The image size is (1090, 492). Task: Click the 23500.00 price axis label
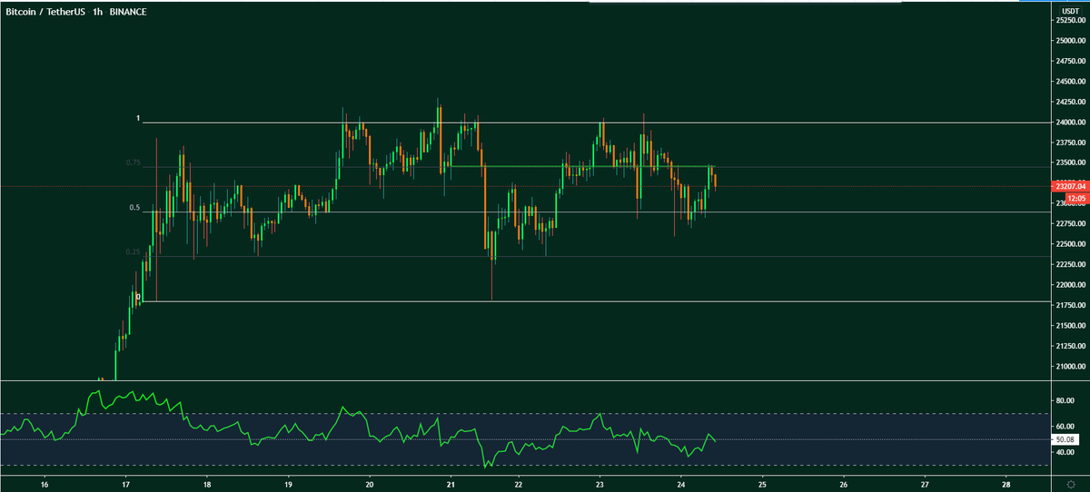1071,163
